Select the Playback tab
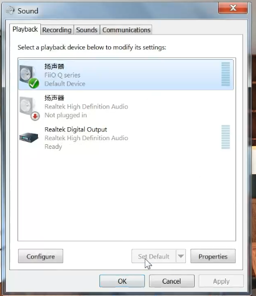Image resolution: width=256 pixels, height=296 pixels. (x=25, y=29)
